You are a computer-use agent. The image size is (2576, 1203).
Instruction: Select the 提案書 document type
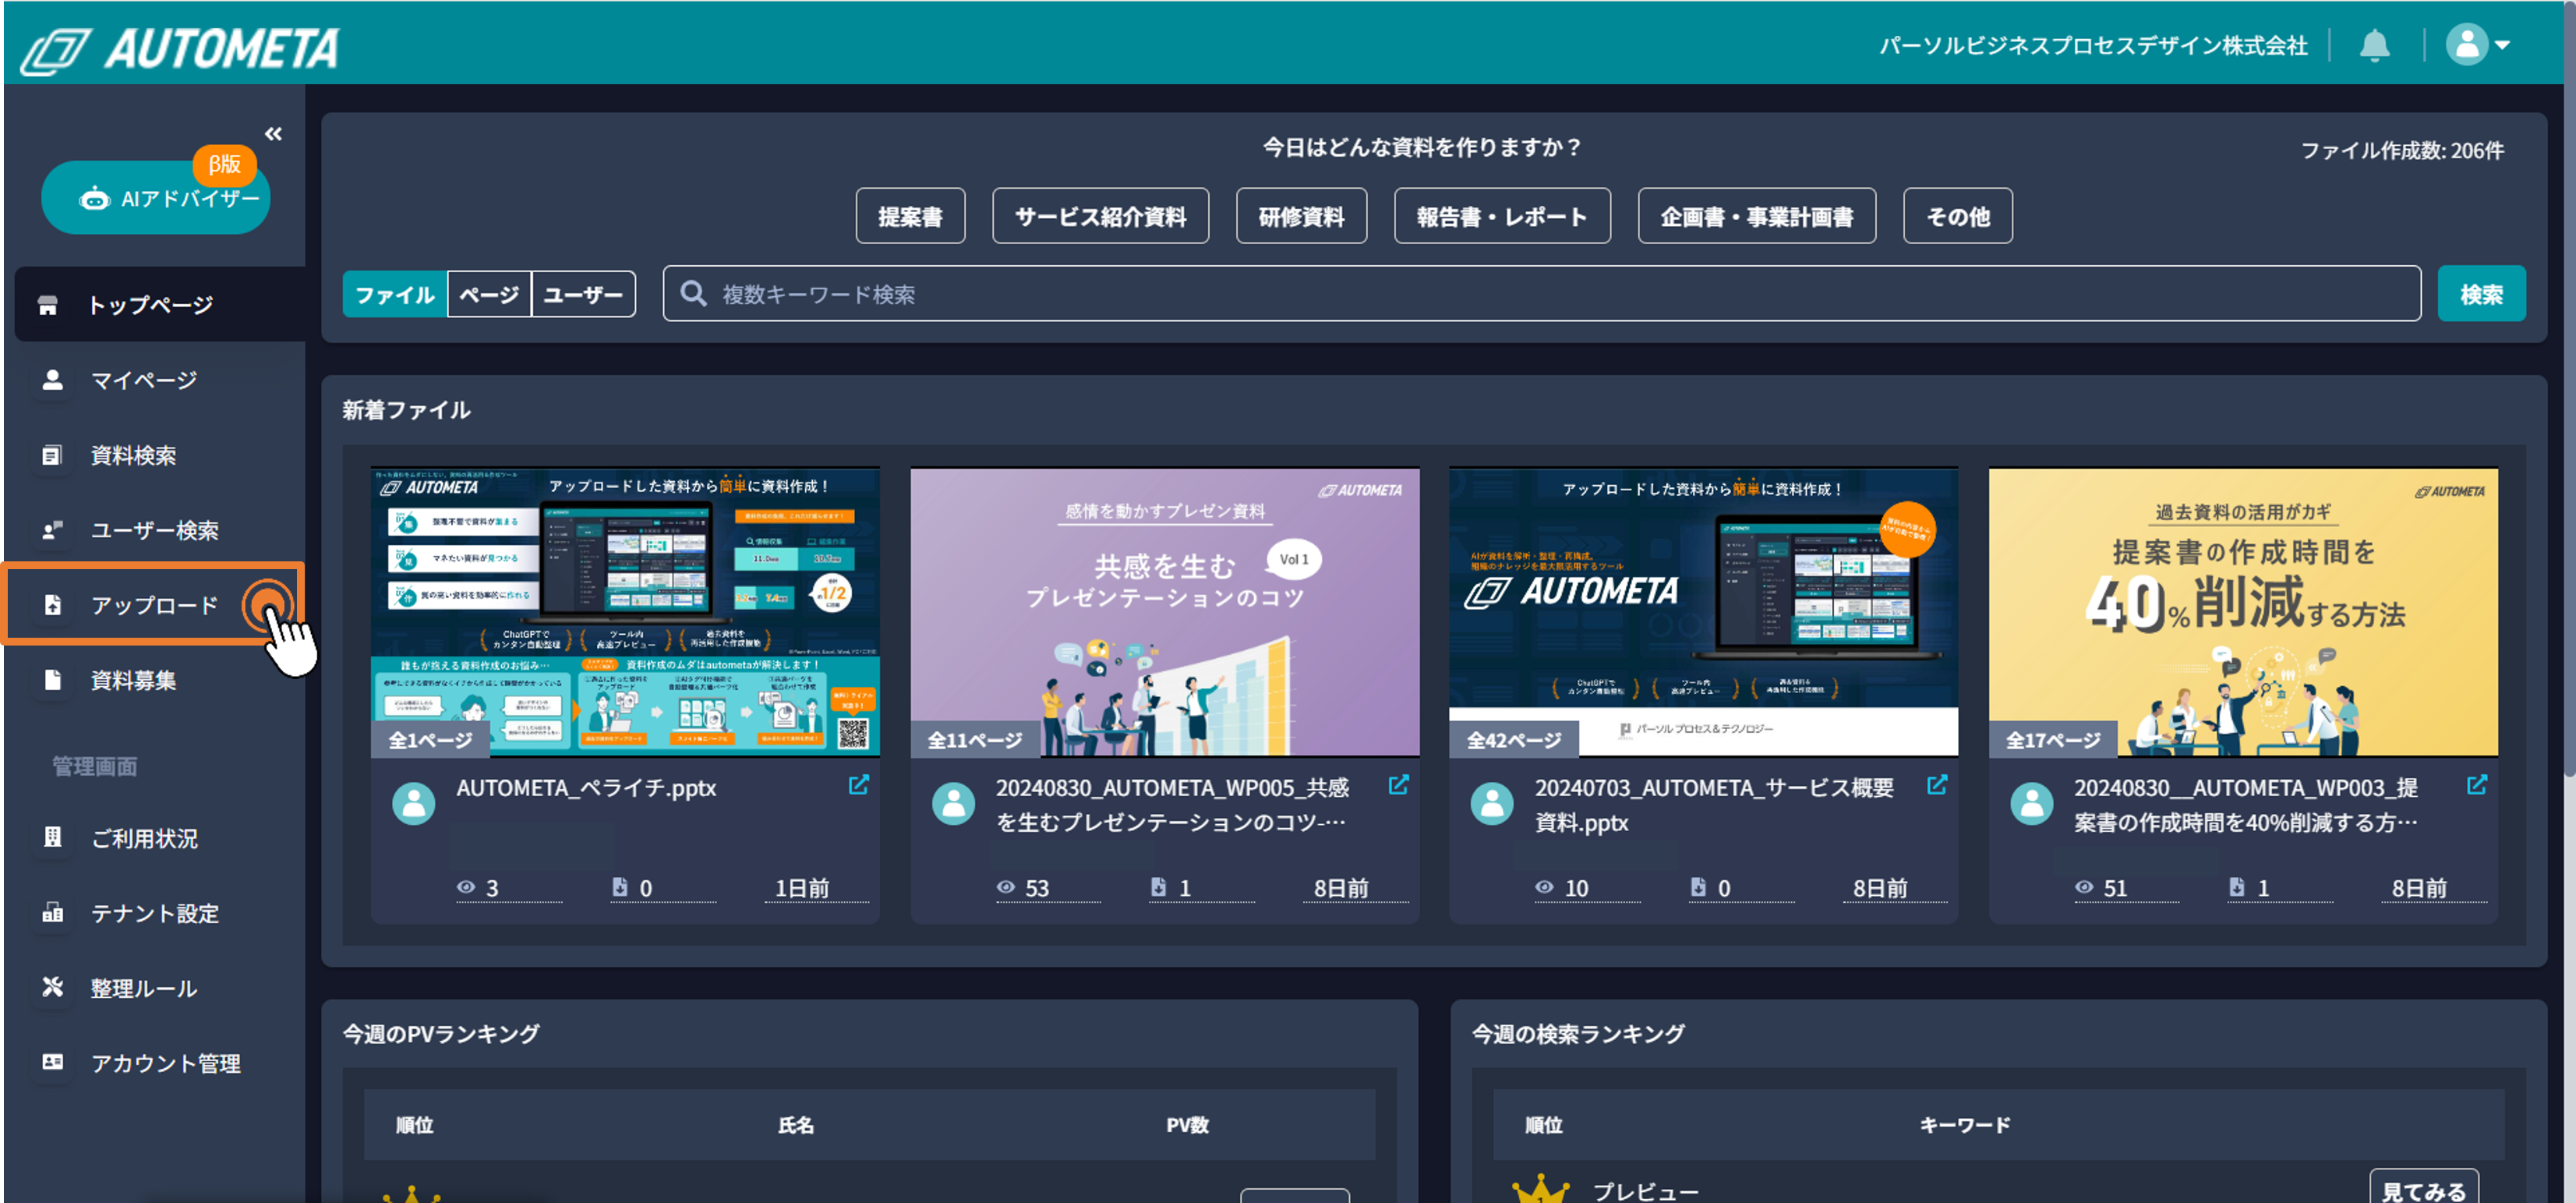coord(910,216)
